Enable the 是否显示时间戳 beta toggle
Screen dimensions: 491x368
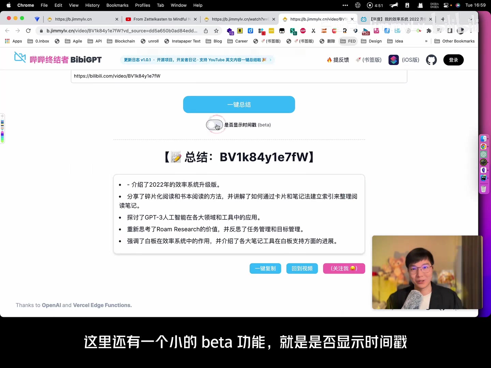tap(214, 125)
